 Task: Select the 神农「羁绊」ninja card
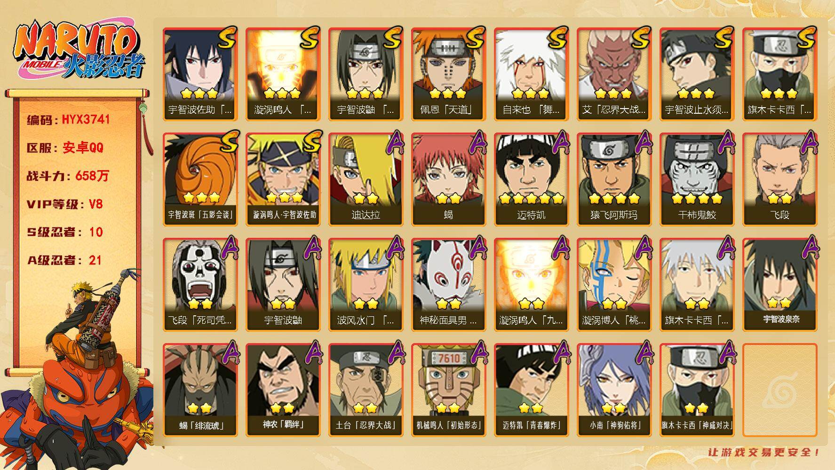pos(283,390)
